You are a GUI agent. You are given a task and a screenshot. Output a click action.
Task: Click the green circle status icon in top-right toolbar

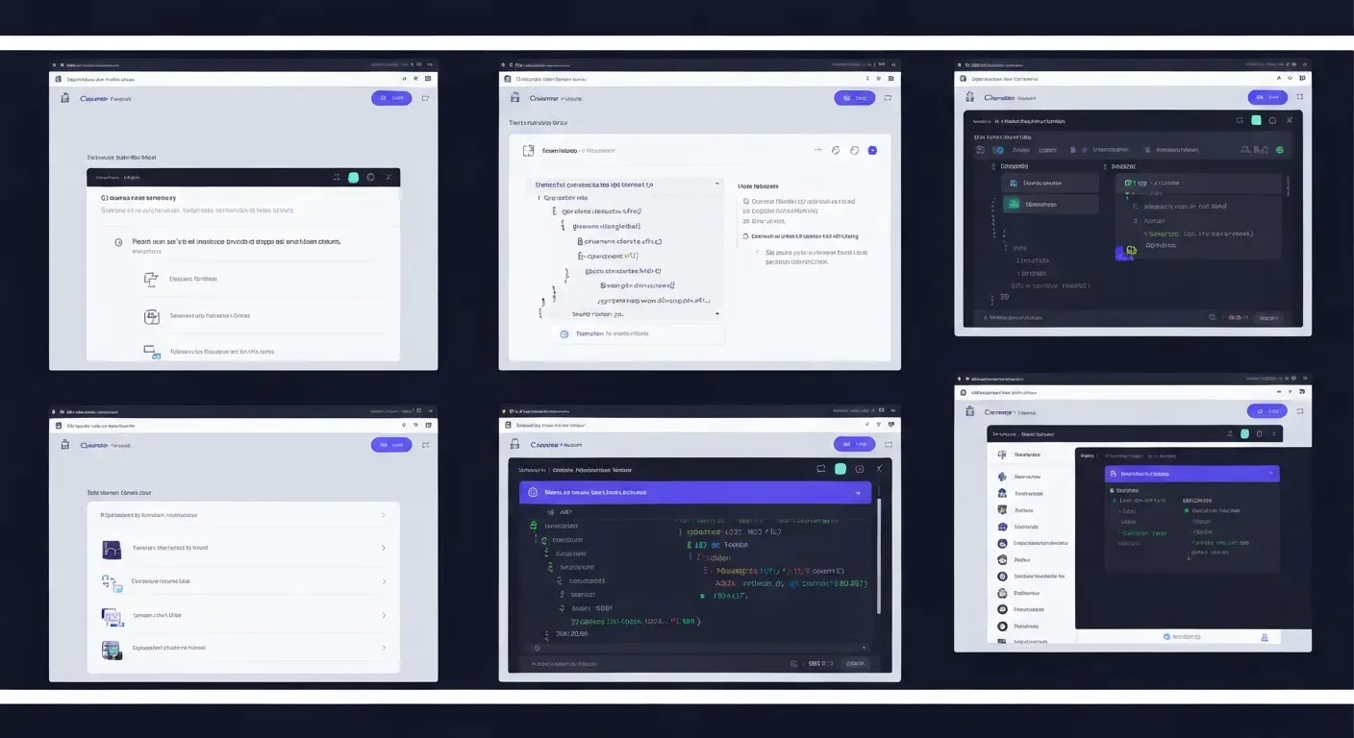click(1279, 150)
